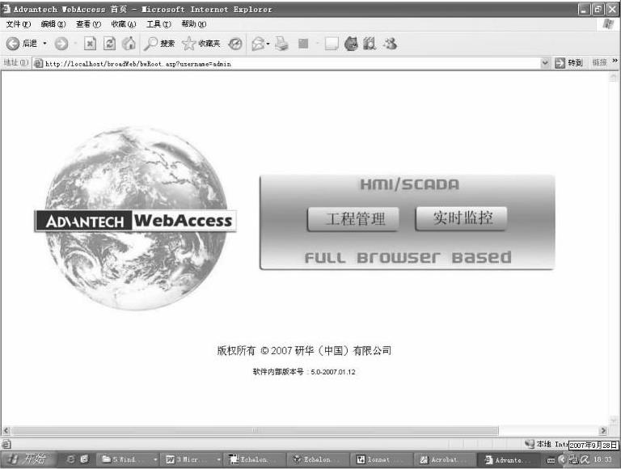The image size is (621, 469).
Task: Click the 链接 links toolbar label
Action: click(x=600, y=62)
